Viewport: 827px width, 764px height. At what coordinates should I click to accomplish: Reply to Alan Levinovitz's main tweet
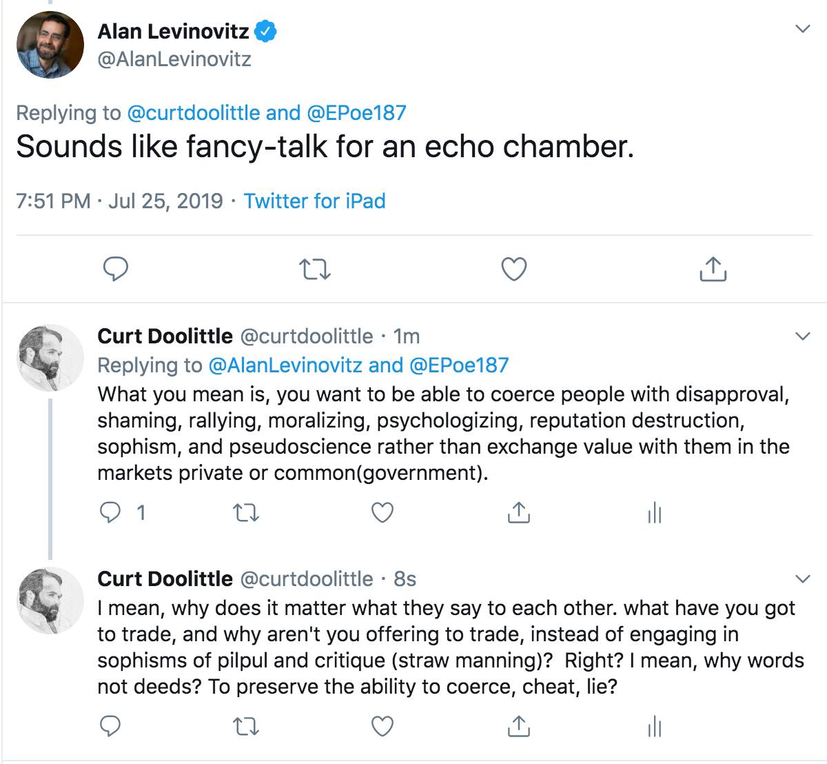point(116,269)
